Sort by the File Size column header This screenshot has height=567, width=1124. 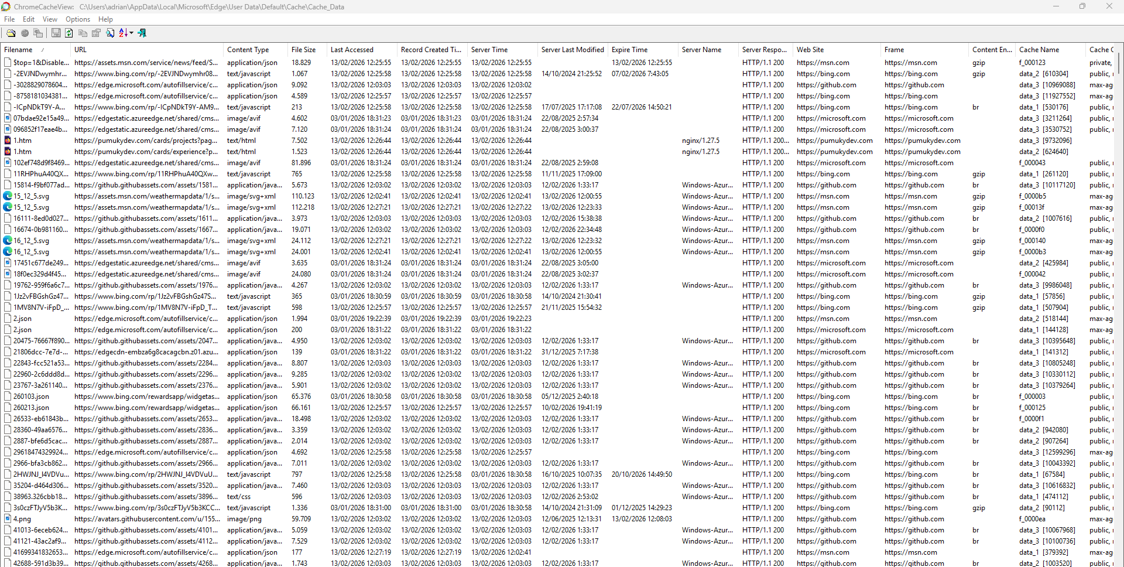pyautogui.click(x=303, y=50)
